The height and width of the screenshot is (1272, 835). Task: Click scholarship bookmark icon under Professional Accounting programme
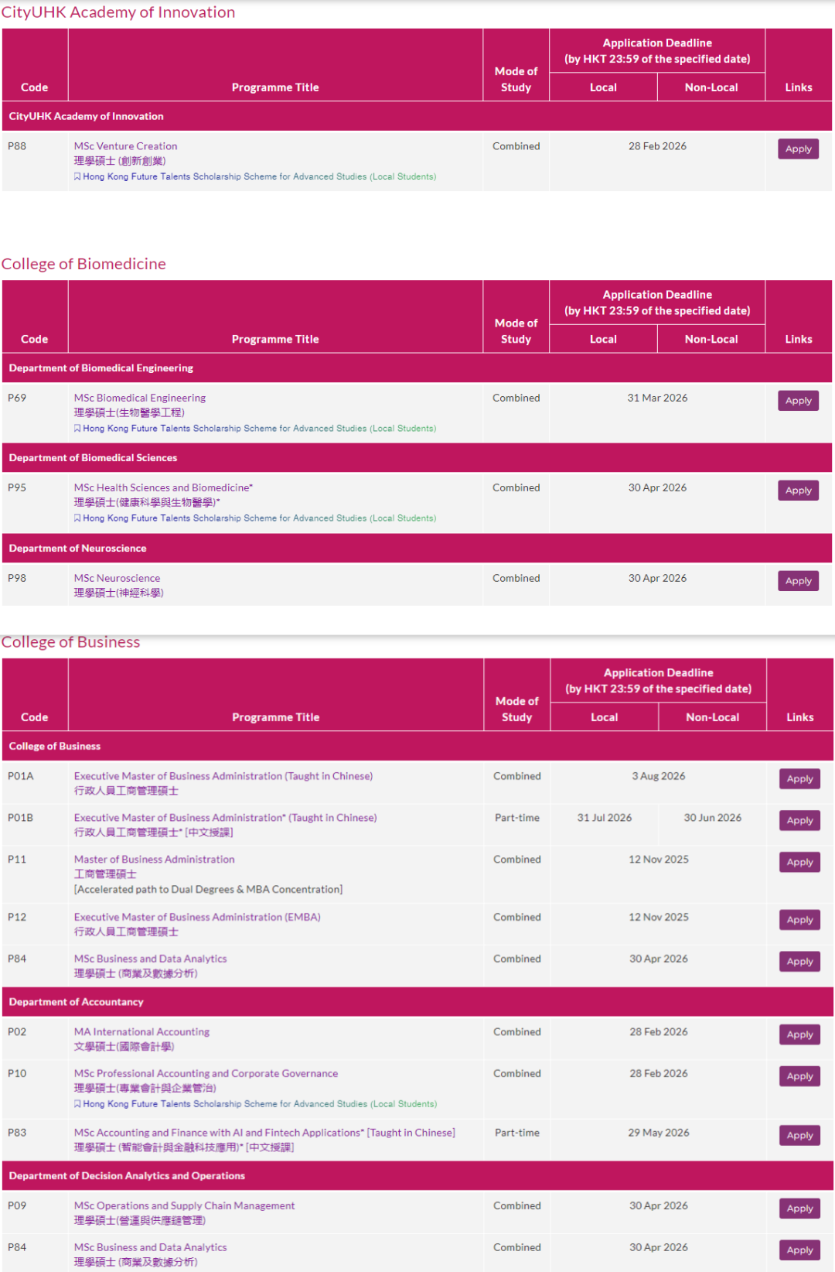[x=77, y=1104]
